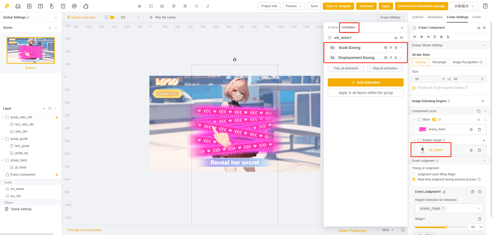Image resolution: width=492 pixels, height=235 pixels.
Task: Open the 关联需求 dropdown
Action: coord(464,6)
